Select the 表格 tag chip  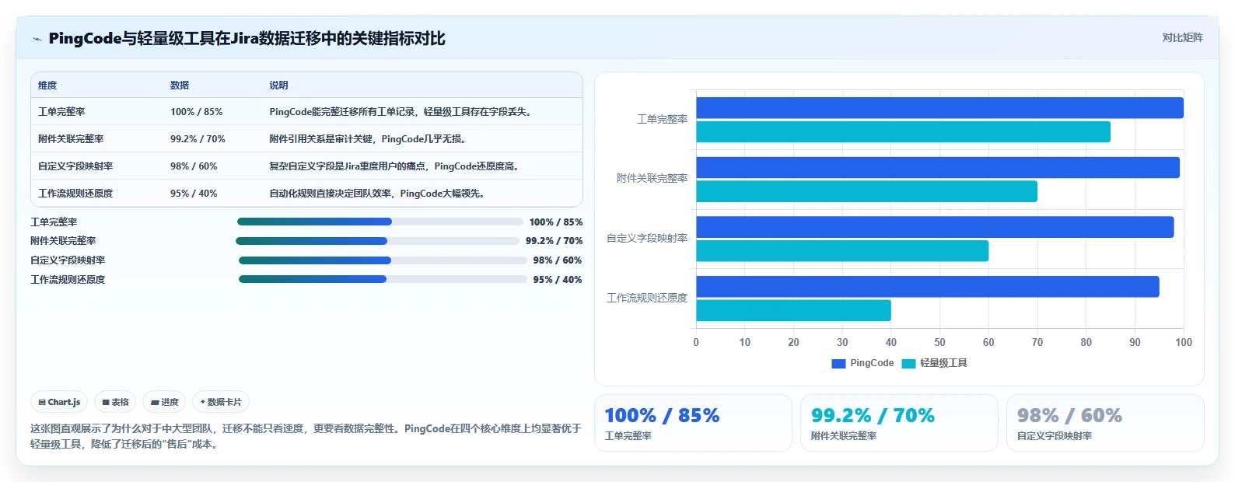(115, 402)
